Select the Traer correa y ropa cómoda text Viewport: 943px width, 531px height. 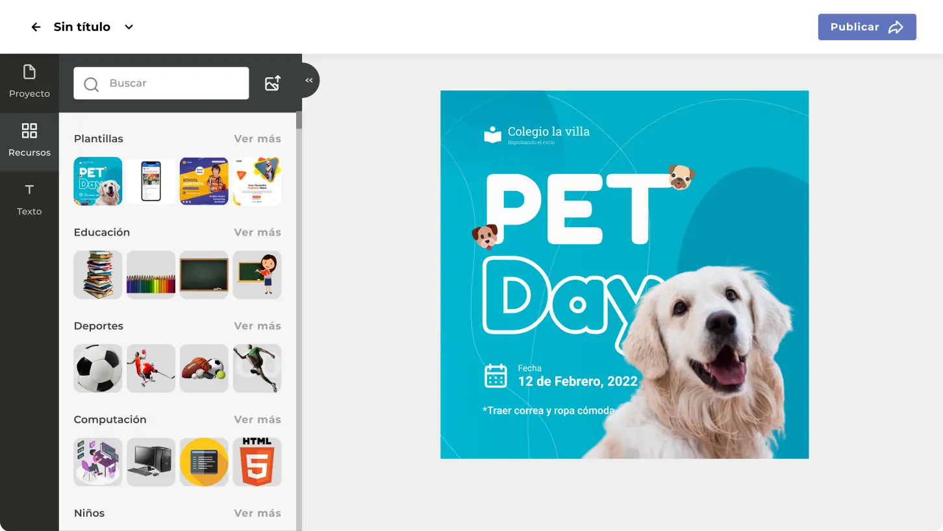point(548,410)
